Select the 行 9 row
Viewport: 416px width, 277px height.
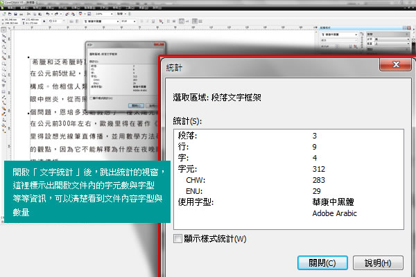point(288,147)
